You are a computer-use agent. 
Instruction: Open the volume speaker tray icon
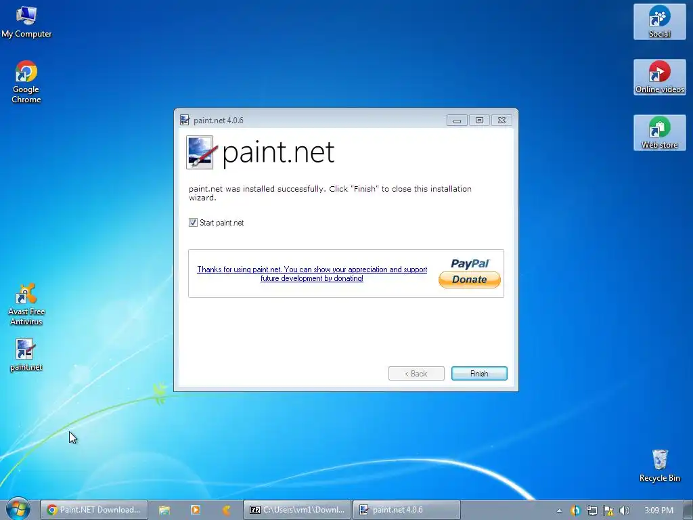click(x=624, y=511)
